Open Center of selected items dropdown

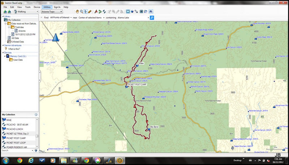[104, 18]
